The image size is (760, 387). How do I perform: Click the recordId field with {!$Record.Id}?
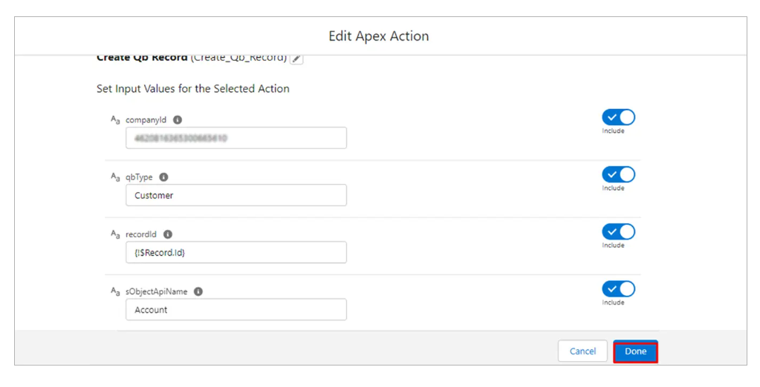click(x=236, y=252)
